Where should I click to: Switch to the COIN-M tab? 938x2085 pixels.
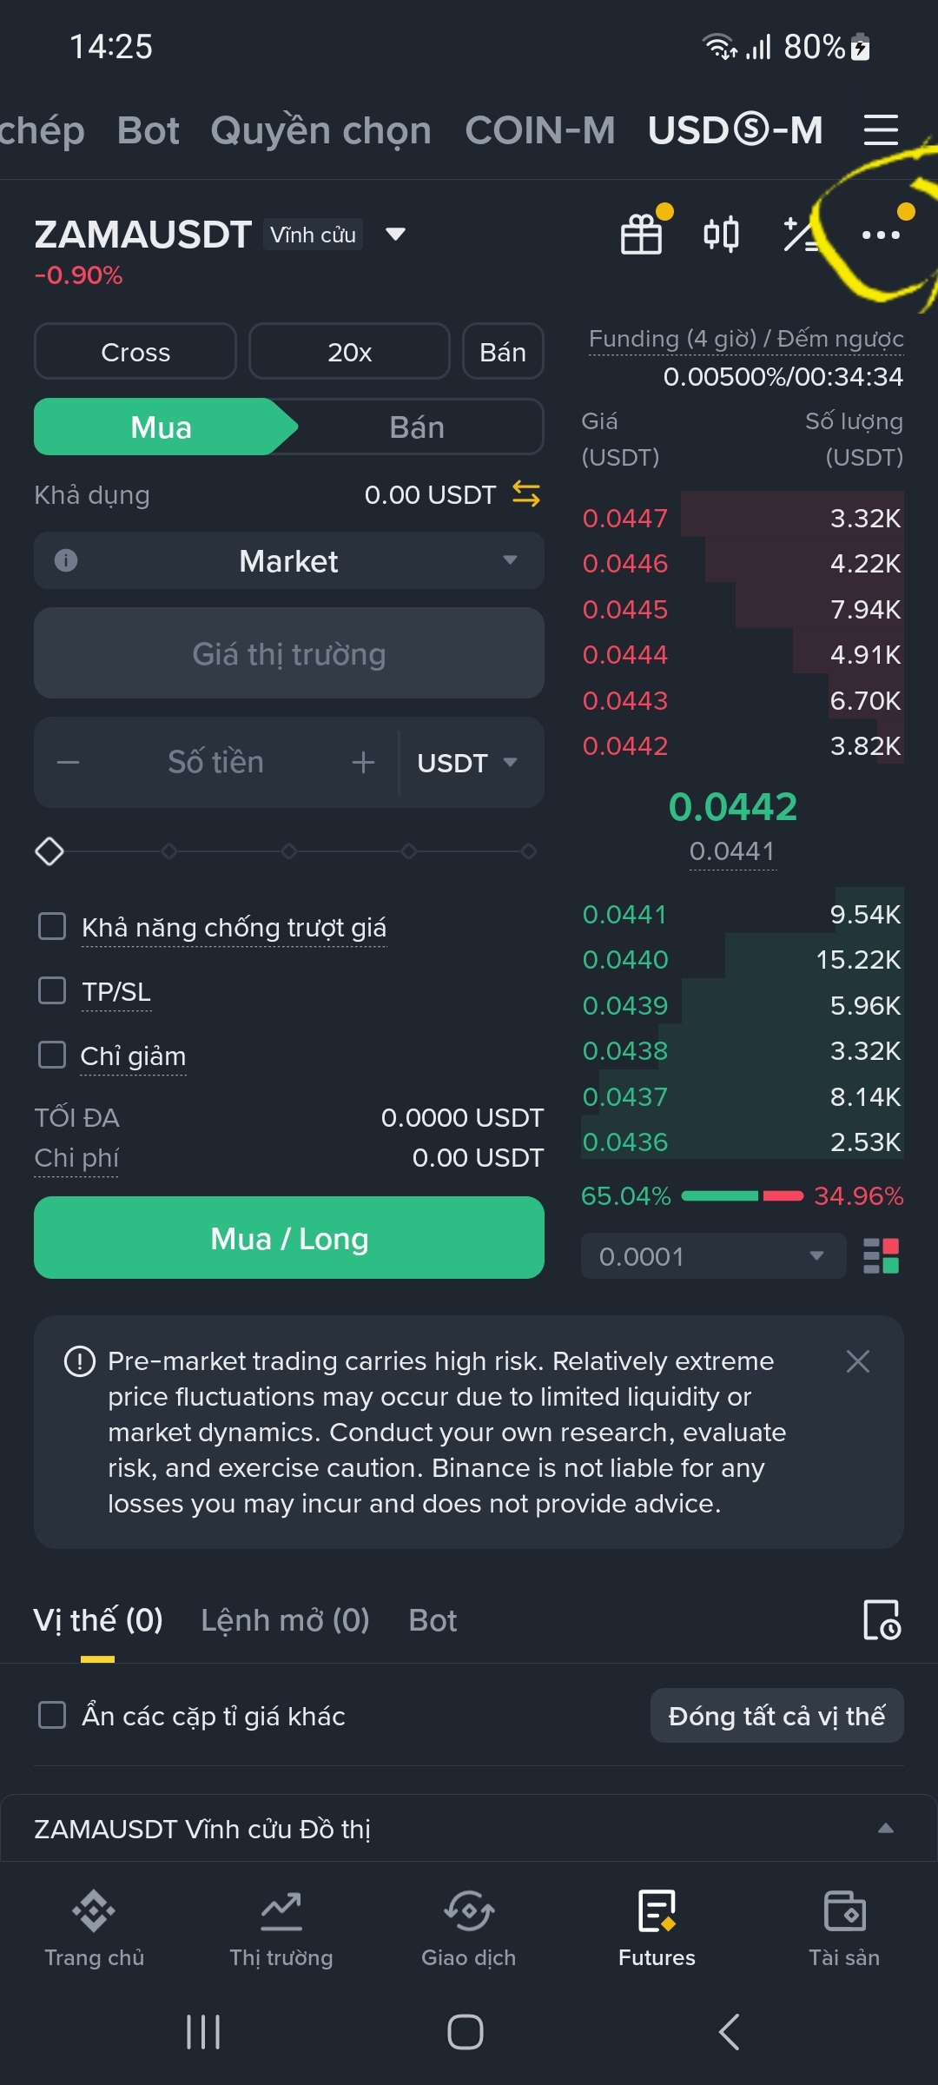[539, 130]
